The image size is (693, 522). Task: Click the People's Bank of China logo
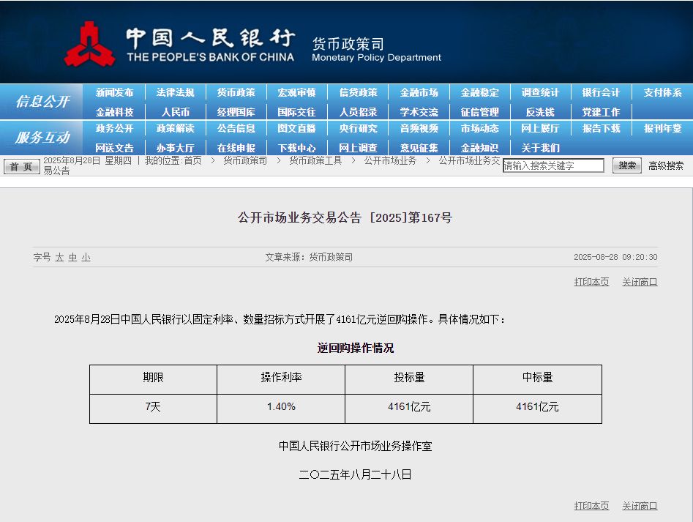[x=89, y=44]
